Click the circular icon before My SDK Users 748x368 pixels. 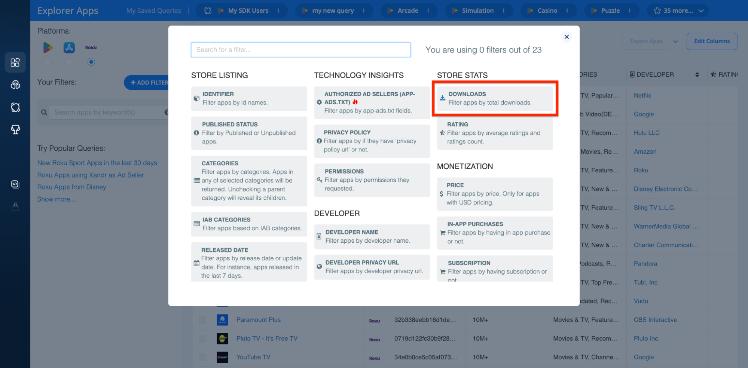(x=208, y=10)
